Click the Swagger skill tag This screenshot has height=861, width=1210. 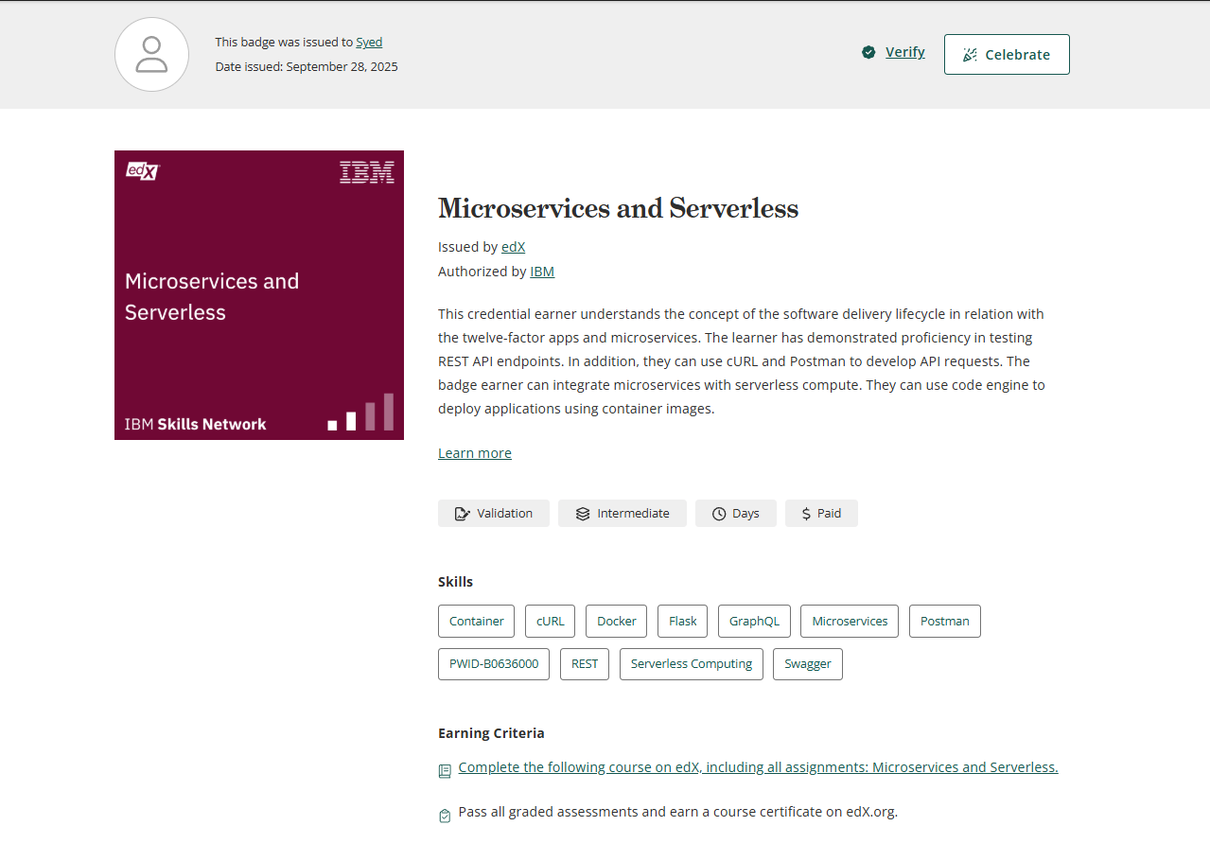[807, 664]
